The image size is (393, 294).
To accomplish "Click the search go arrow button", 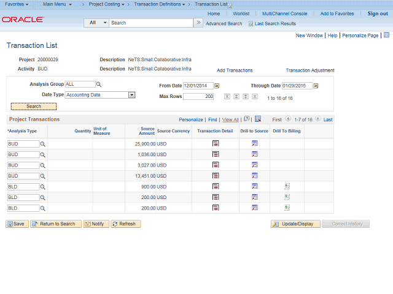I will [x=198, y=23].
